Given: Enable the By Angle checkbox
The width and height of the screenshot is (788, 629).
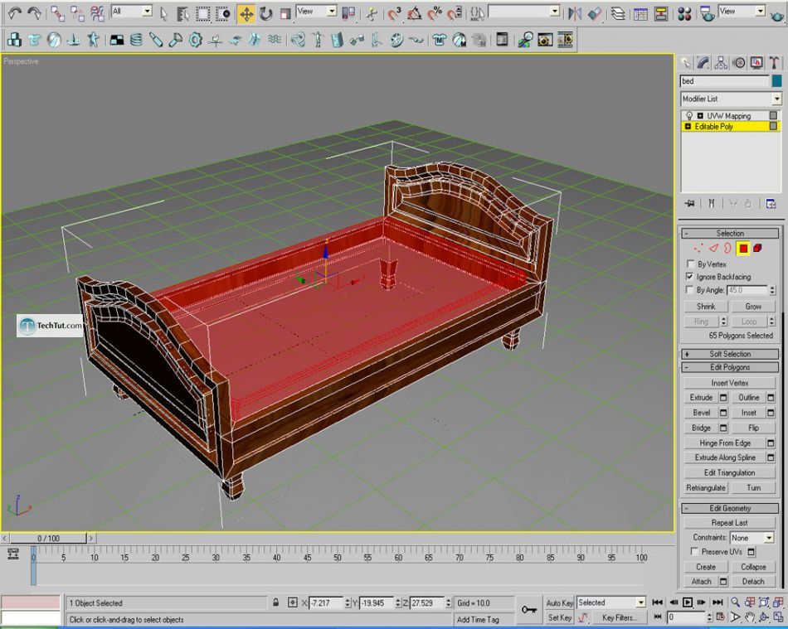Looking at the screenshot, I should (x=689, y=290).
